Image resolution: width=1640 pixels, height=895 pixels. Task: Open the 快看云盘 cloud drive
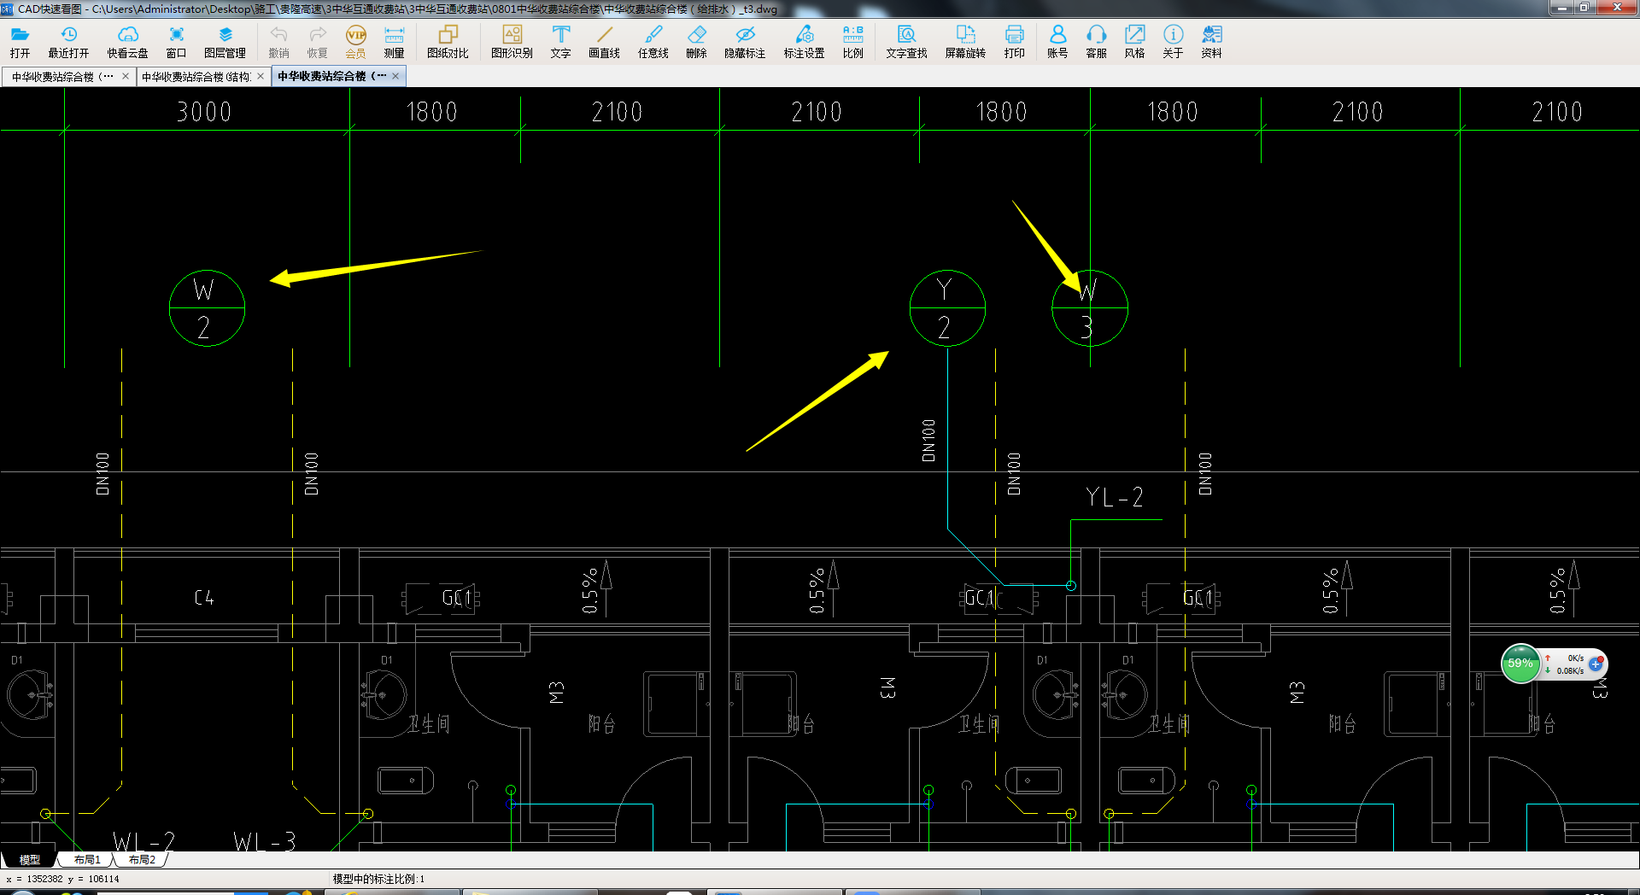click(127, 42)
